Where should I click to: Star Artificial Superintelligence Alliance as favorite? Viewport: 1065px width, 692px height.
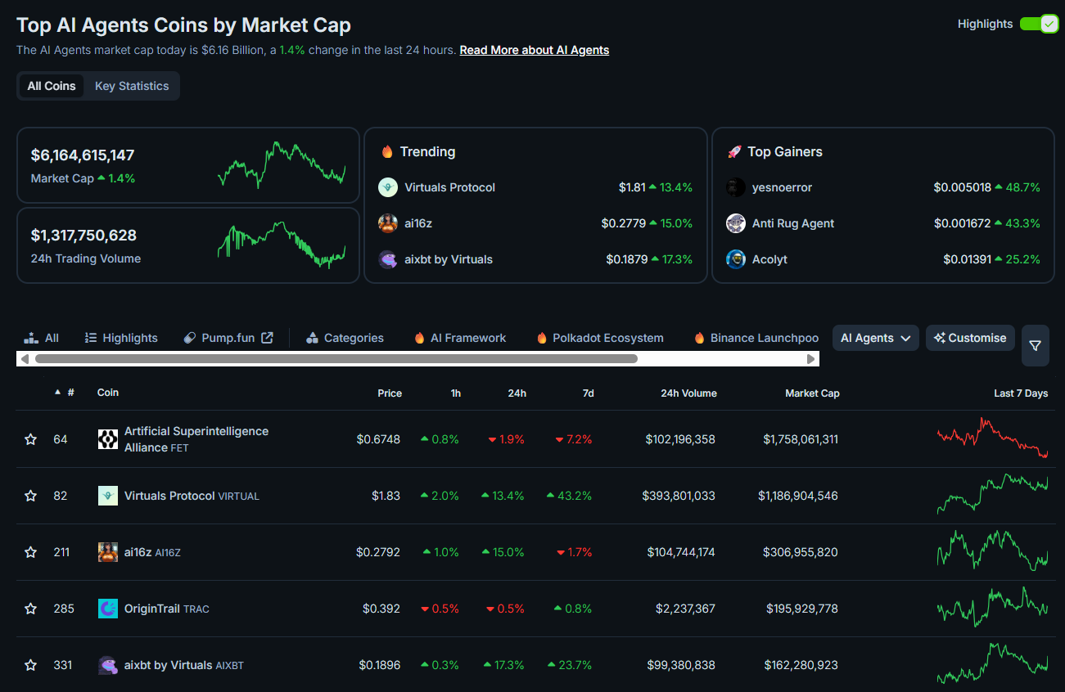coord(31,439)
